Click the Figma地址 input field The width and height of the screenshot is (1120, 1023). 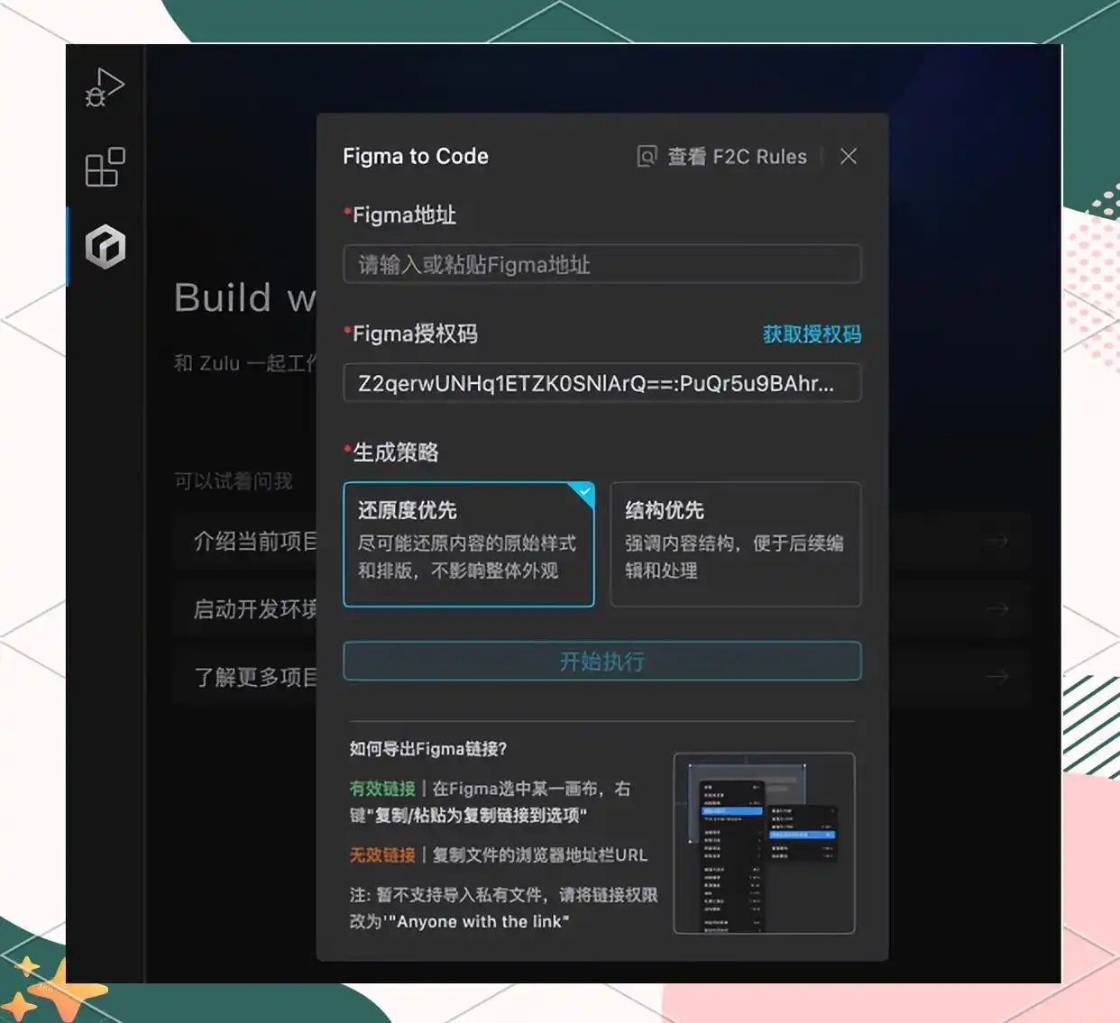tap(601, 264)
